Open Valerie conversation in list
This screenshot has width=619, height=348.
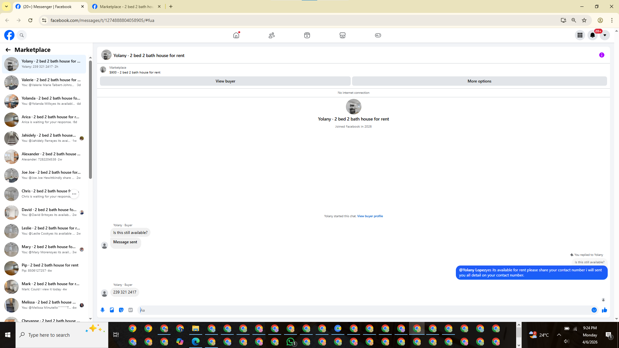click(x=44, y=82)
